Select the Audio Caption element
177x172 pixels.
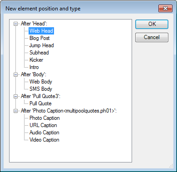click(x=44, y=133)
